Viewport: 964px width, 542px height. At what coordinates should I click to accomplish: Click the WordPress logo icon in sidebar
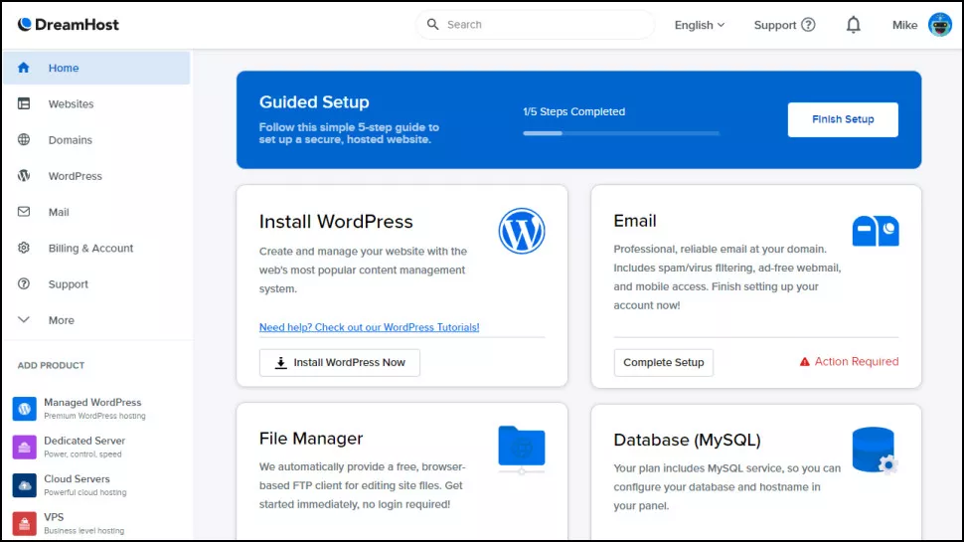24,175
